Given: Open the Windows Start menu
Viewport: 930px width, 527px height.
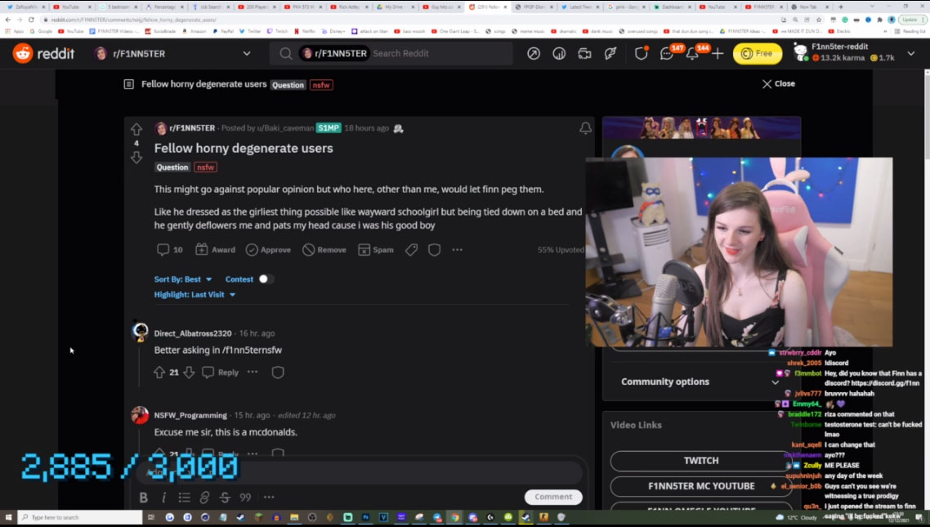Looking at the screenshot, I should [x=8, y=517].
